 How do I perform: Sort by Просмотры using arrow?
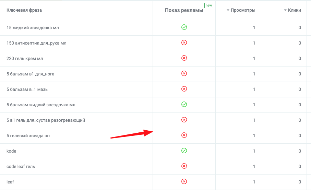tap(228, 10)
